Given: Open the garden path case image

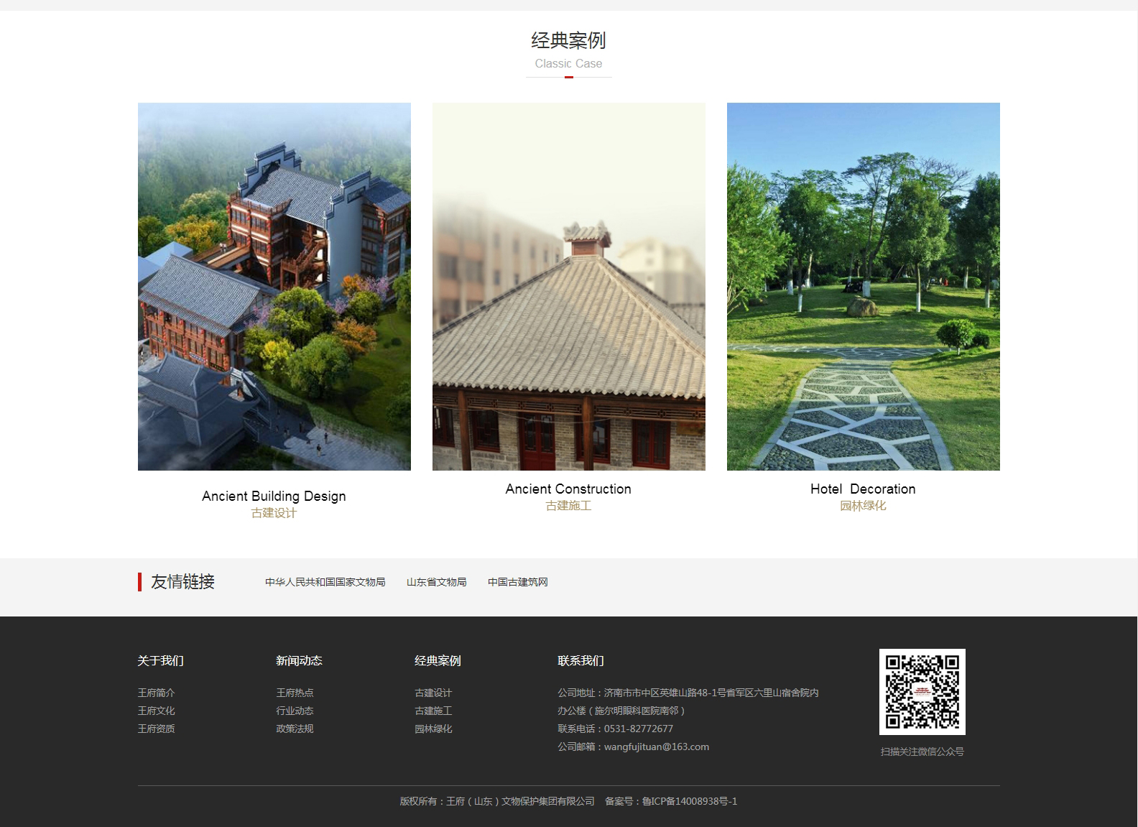Looking at the screenshot, I should pyautogui.click(x=863, y=287).
